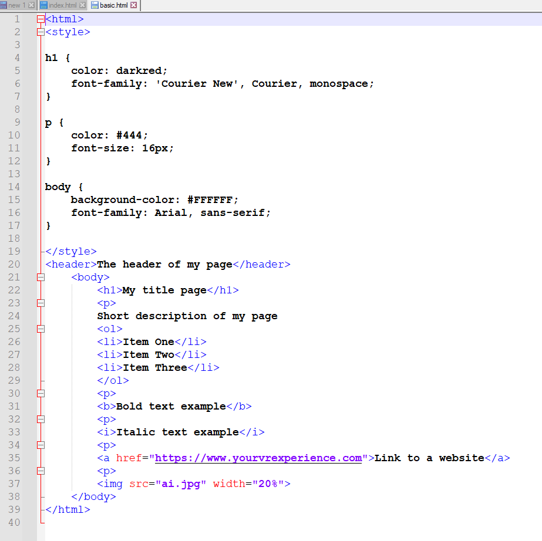The image size is (542, 541).
Task: Fold the paragraph block on line 30
Action: (x=41, y=394)
